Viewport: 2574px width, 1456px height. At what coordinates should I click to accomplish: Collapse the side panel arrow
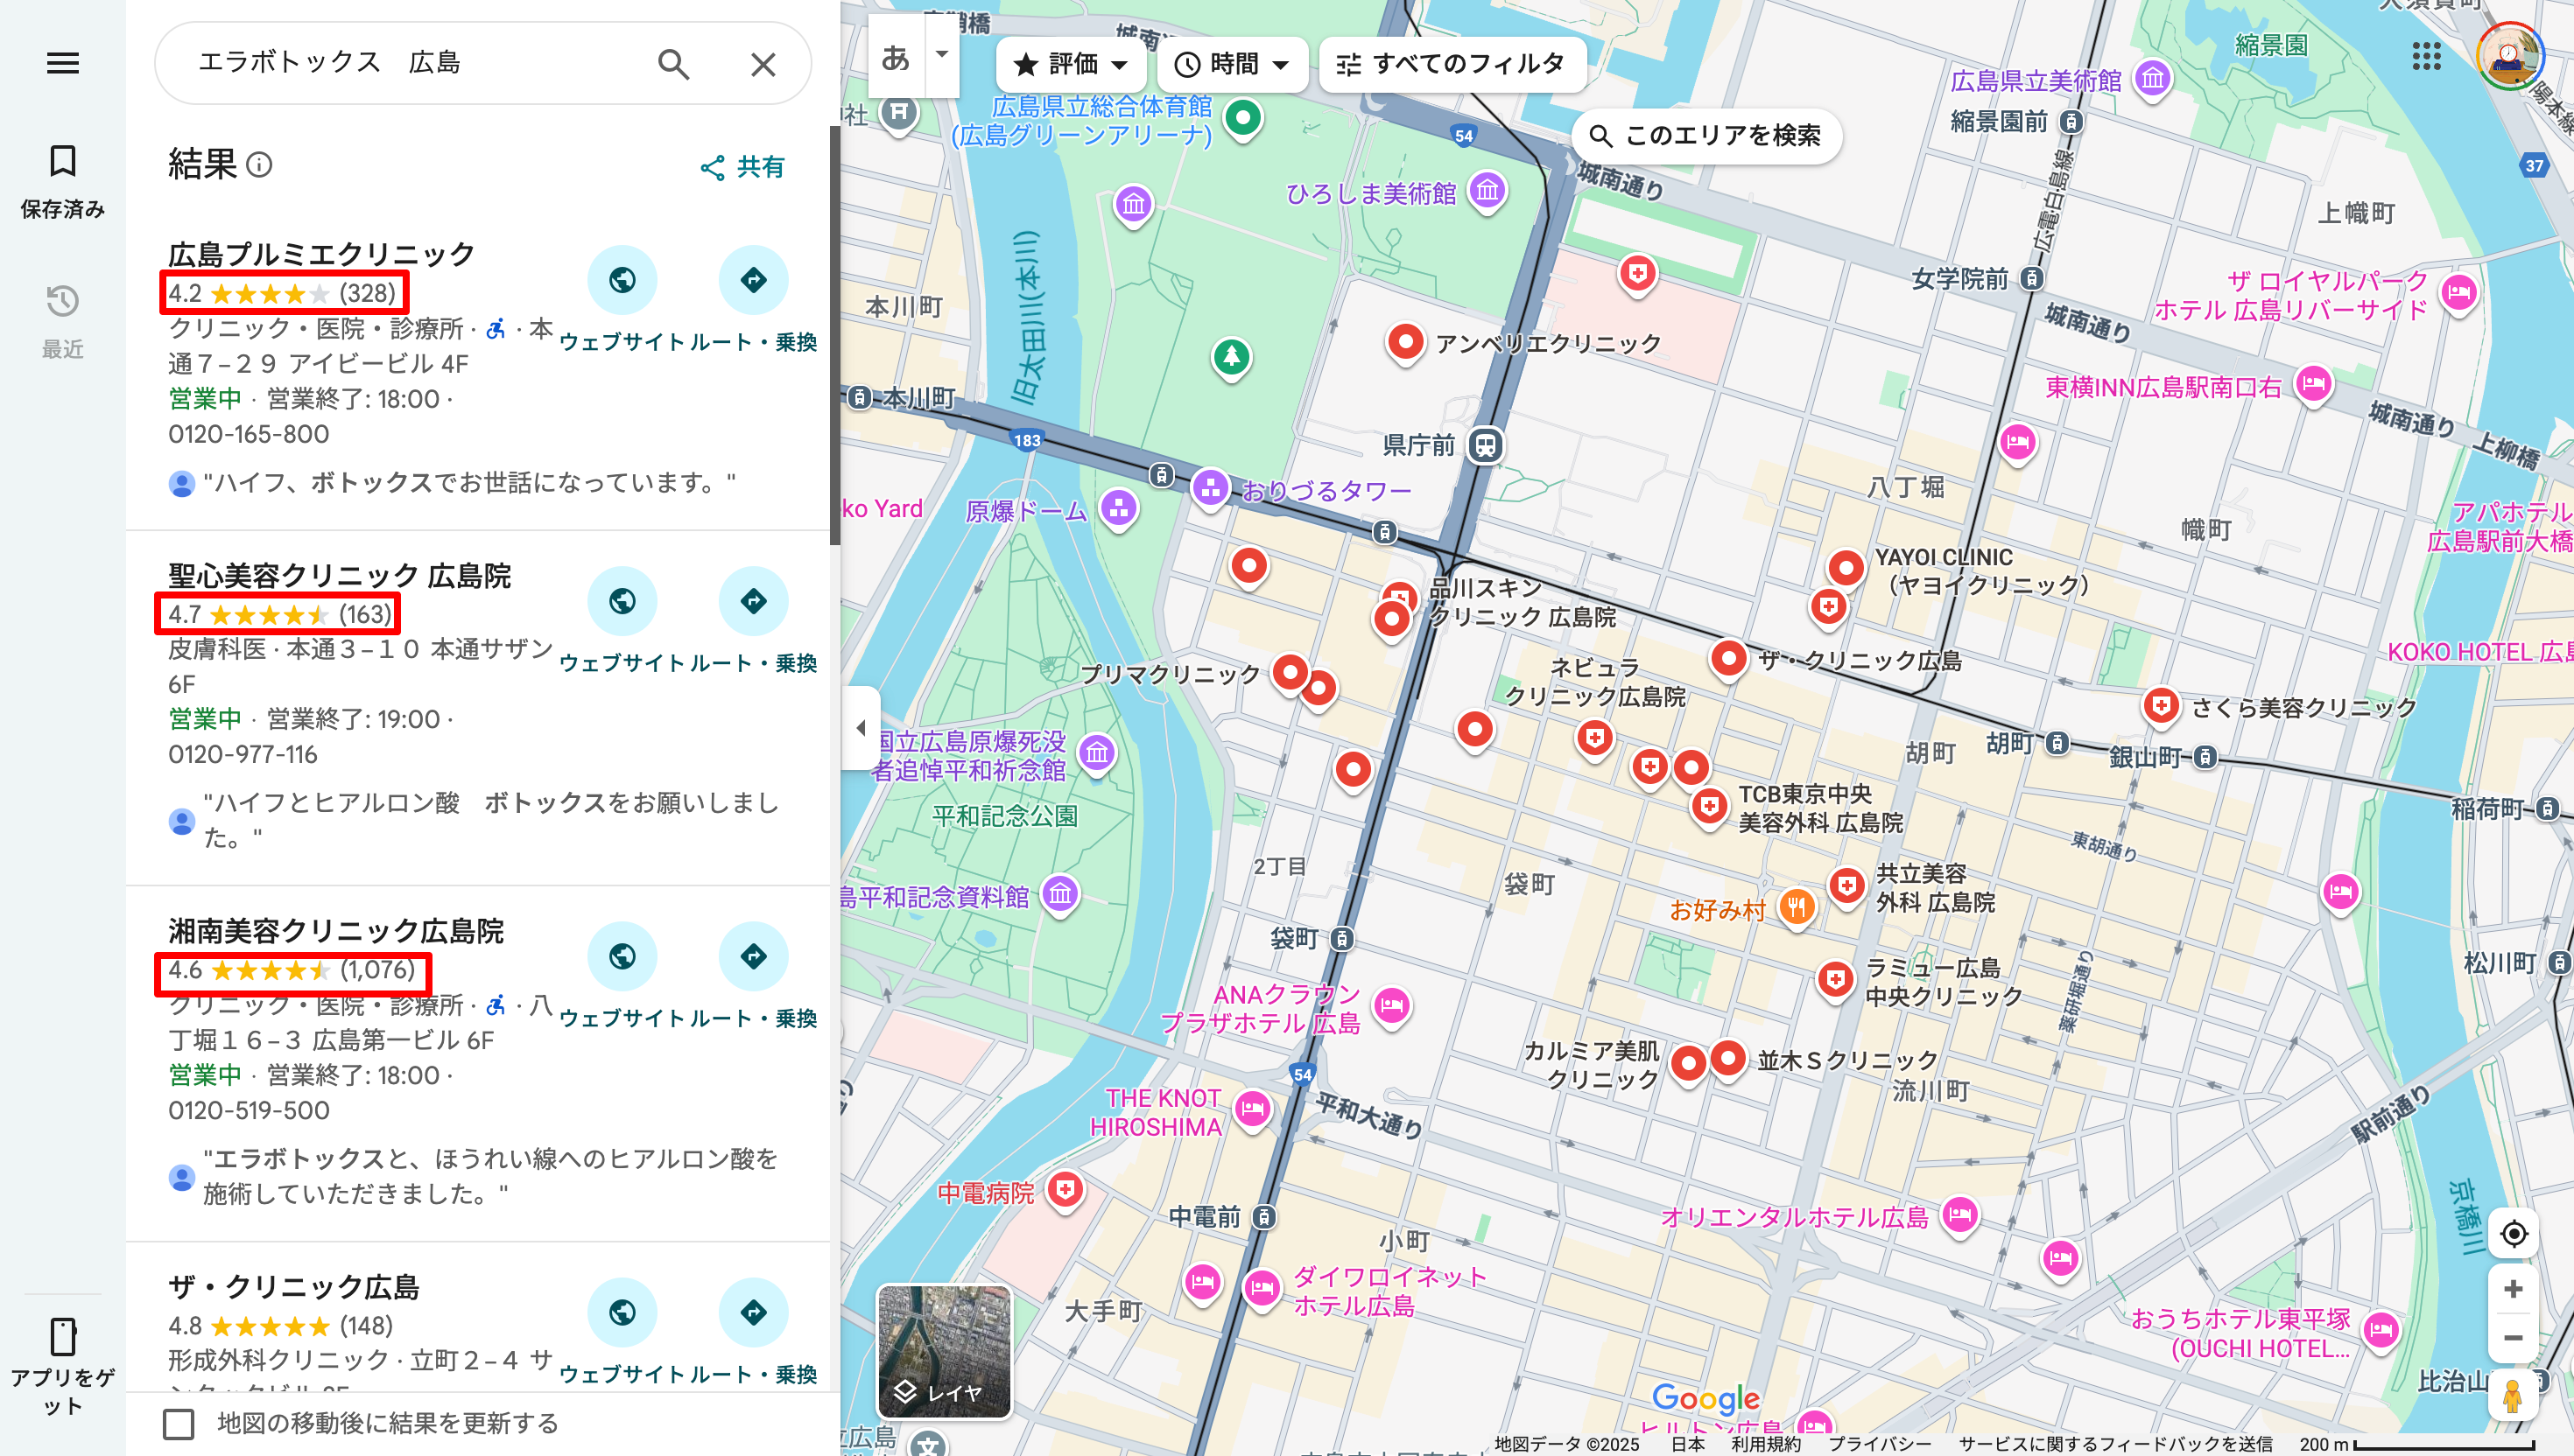point(861,727)
